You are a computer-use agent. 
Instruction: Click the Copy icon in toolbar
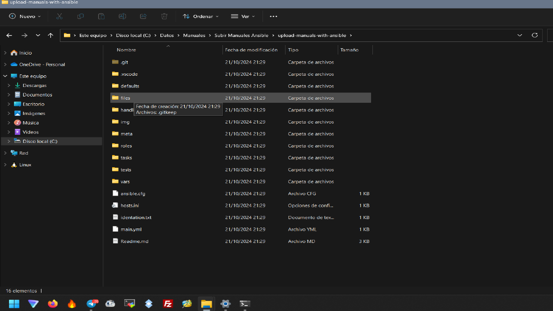click(x=80, y=16)
